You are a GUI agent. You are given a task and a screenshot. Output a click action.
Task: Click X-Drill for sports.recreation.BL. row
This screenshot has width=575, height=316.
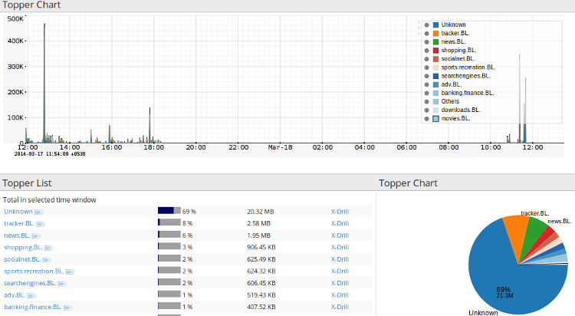point(340,271)
